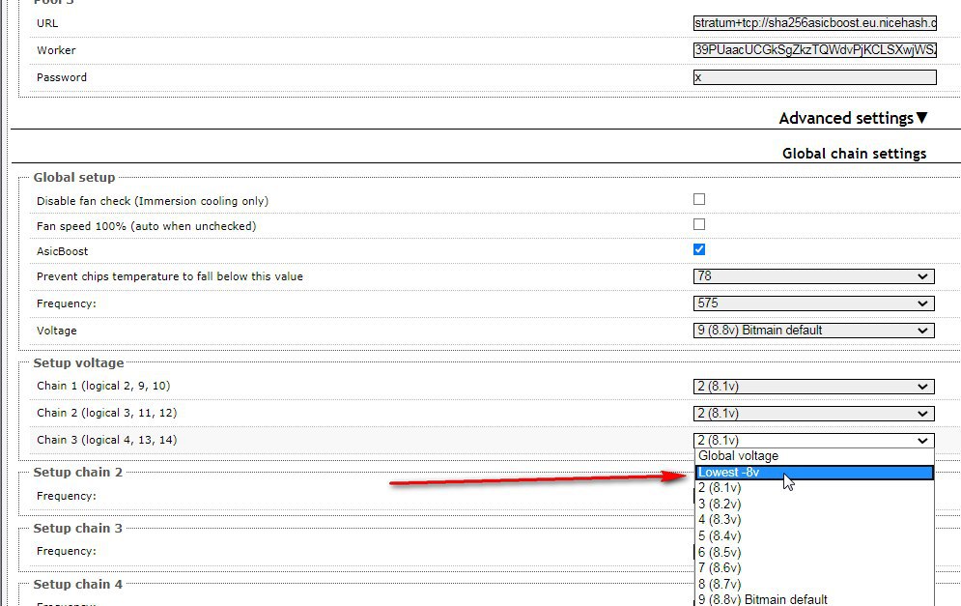Choose 9 (8.8v) Bitmain default in open list
This screenshot has width=961, height=606.
[814, 599]
